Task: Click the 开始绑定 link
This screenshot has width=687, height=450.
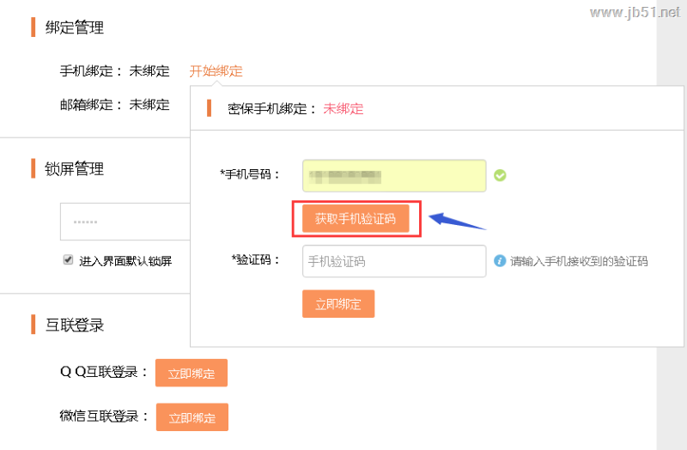Action: coord(216,71)
